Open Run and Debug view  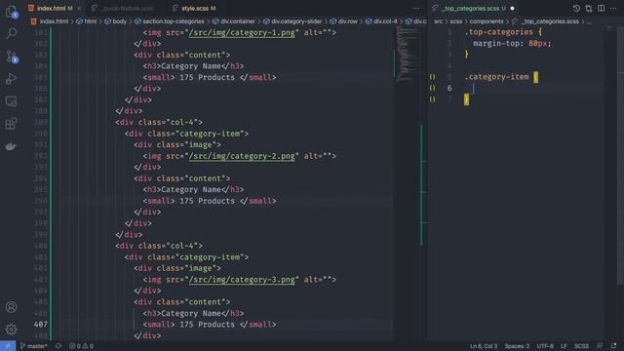pyautogui.click(x=11, y=78)
